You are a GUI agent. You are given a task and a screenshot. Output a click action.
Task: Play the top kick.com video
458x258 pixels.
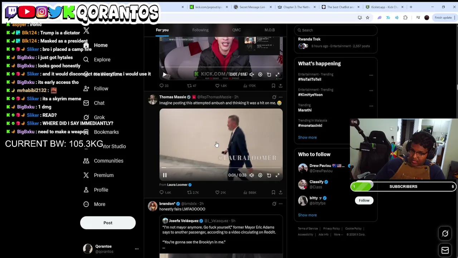coord(165,75)
